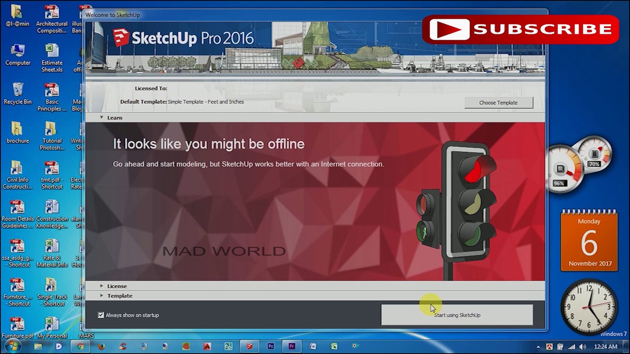Open Construction Knowledge Word document
The width and height of the screenshot is (630, 354).
[x=52, y=214]
